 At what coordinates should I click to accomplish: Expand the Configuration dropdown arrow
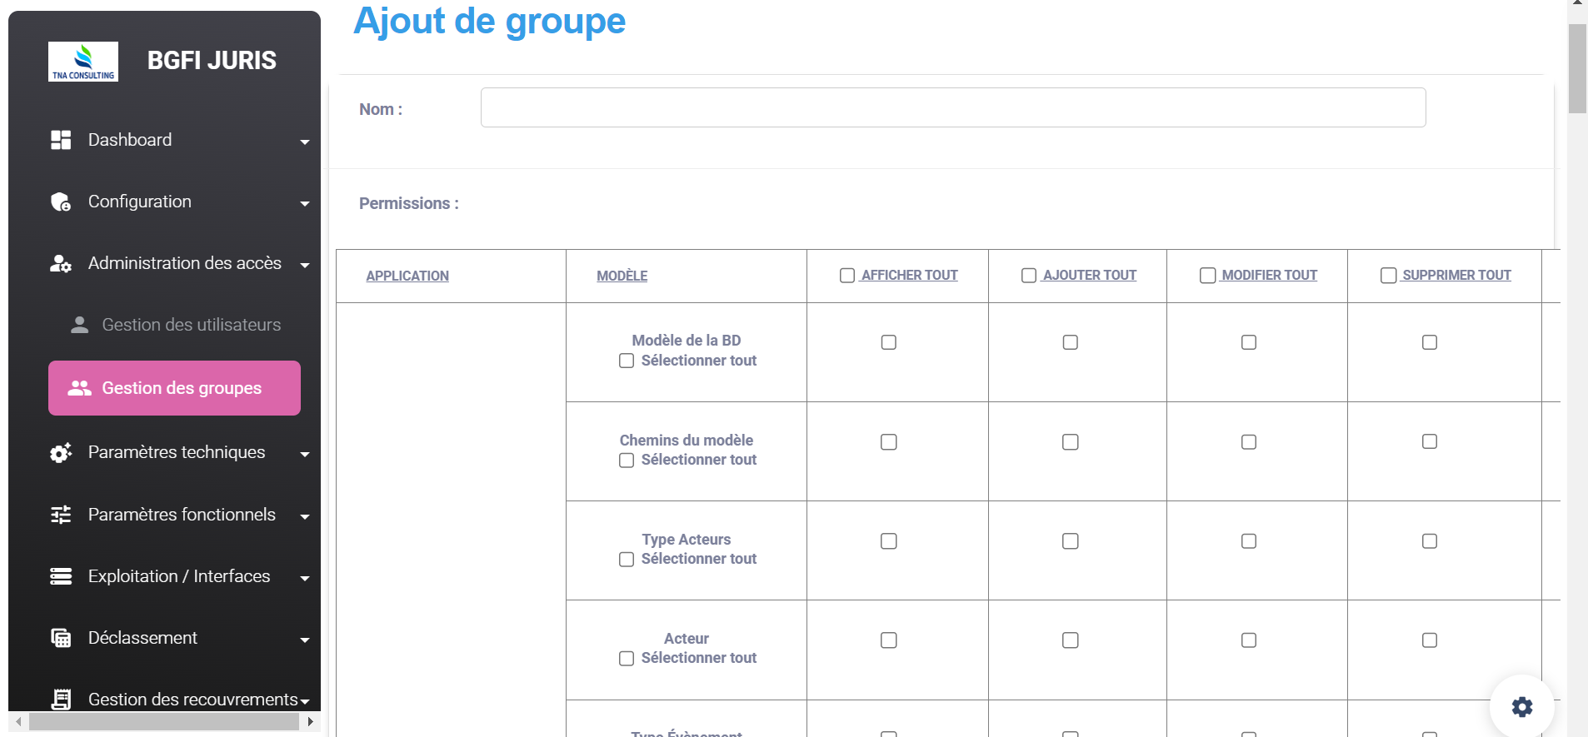pos(305,204)
